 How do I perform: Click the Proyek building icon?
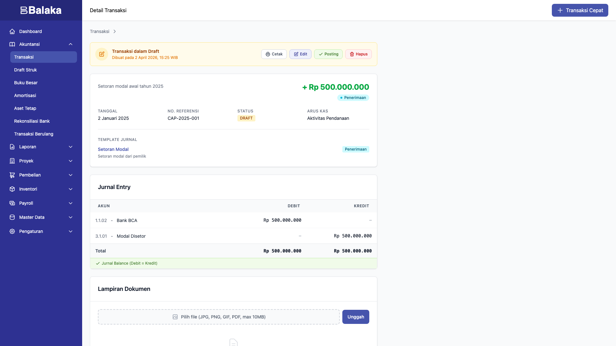12,161
